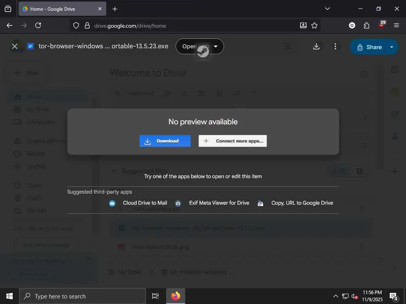
Task: Open Exif Meta Viewer for Drive
Action: click(219, 203)
